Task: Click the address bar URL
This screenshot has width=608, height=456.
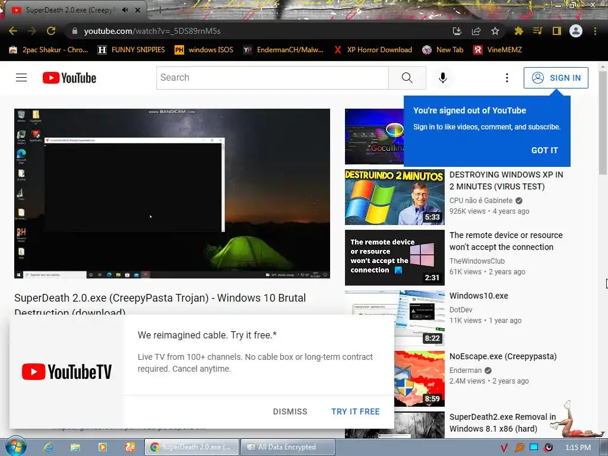Action: point(152,31)
